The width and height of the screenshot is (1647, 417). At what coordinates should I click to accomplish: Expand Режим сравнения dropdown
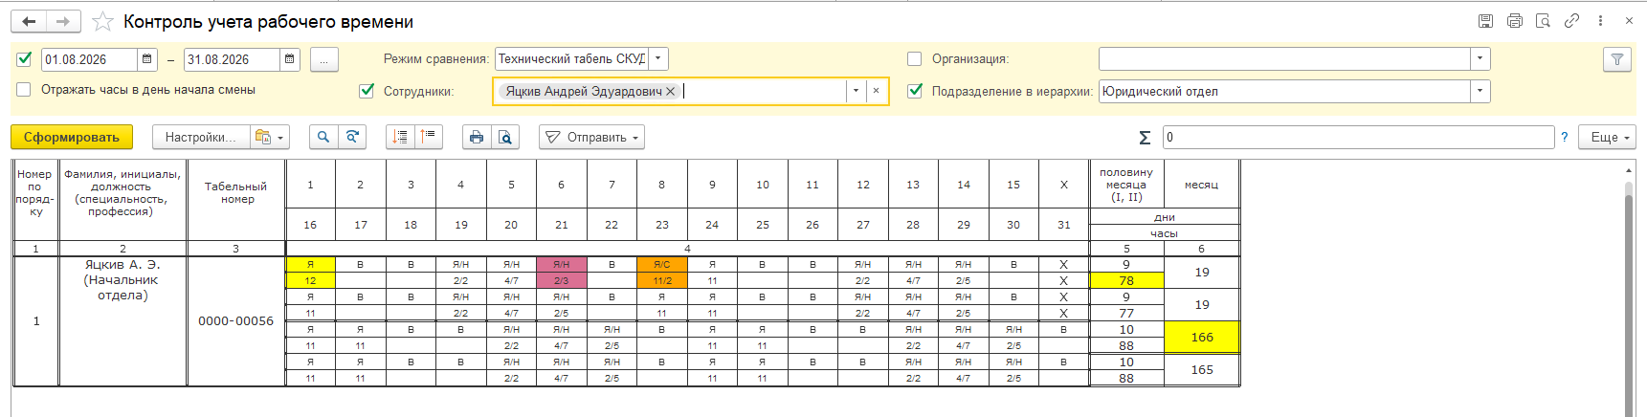(x=658, y=59)
